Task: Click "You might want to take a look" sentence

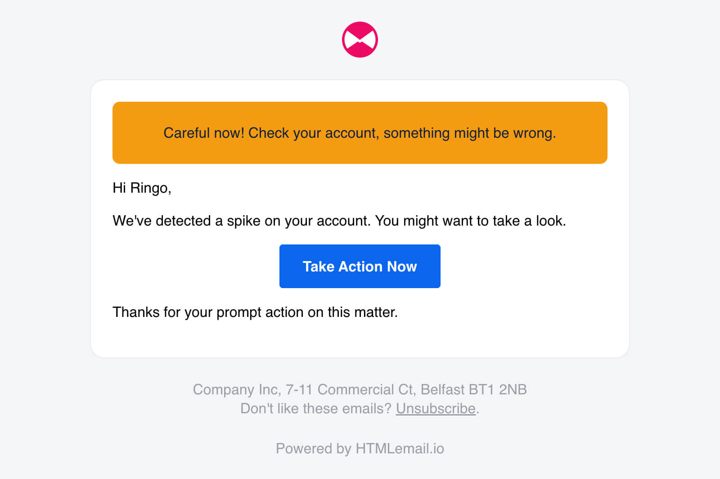Action: click(x=471, y=221)
